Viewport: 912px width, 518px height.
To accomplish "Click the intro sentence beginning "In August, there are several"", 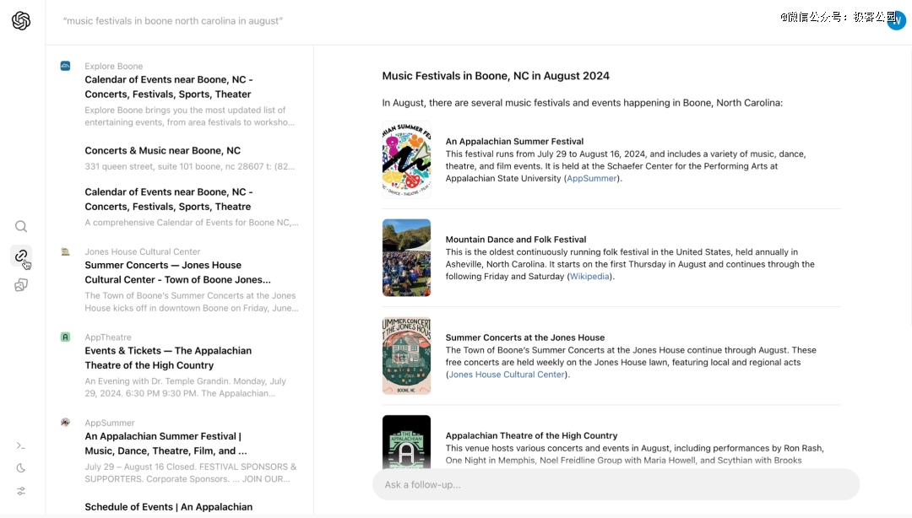I will 582,103.
